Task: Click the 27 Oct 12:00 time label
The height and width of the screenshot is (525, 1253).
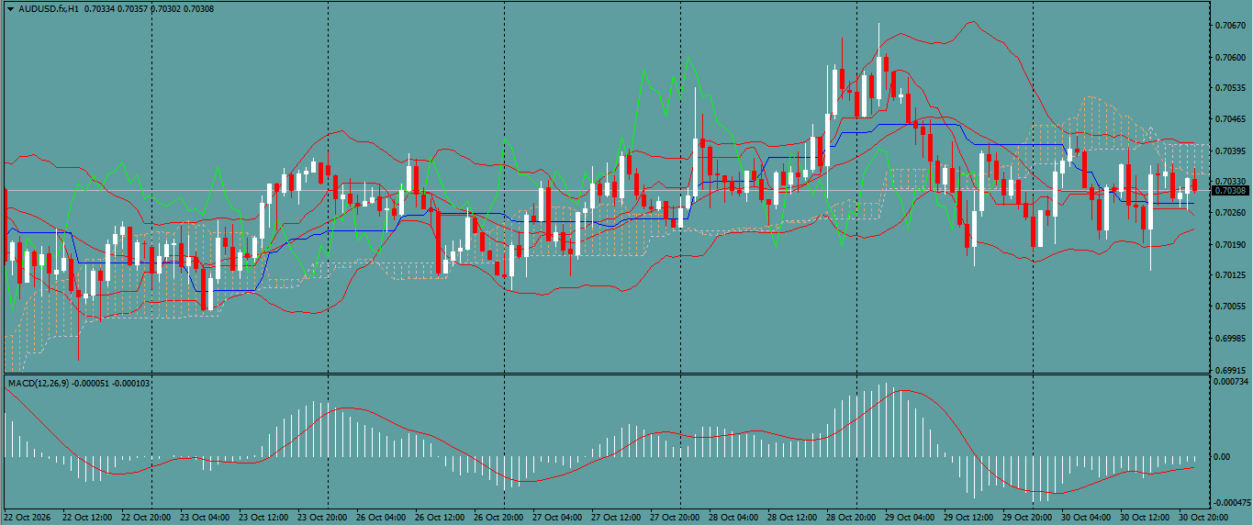Action: (616, 518)
